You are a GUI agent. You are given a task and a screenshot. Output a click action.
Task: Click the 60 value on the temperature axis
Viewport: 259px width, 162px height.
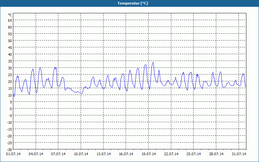[10, 27]
